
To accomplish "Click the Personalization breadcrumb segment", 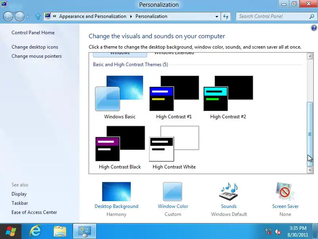I will [x=151, y=16].
